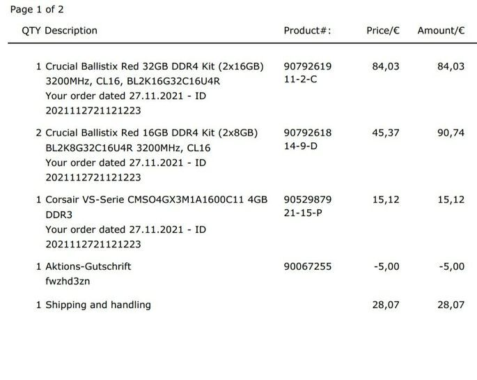Click product number 90792619

click(x=308, y=67)
